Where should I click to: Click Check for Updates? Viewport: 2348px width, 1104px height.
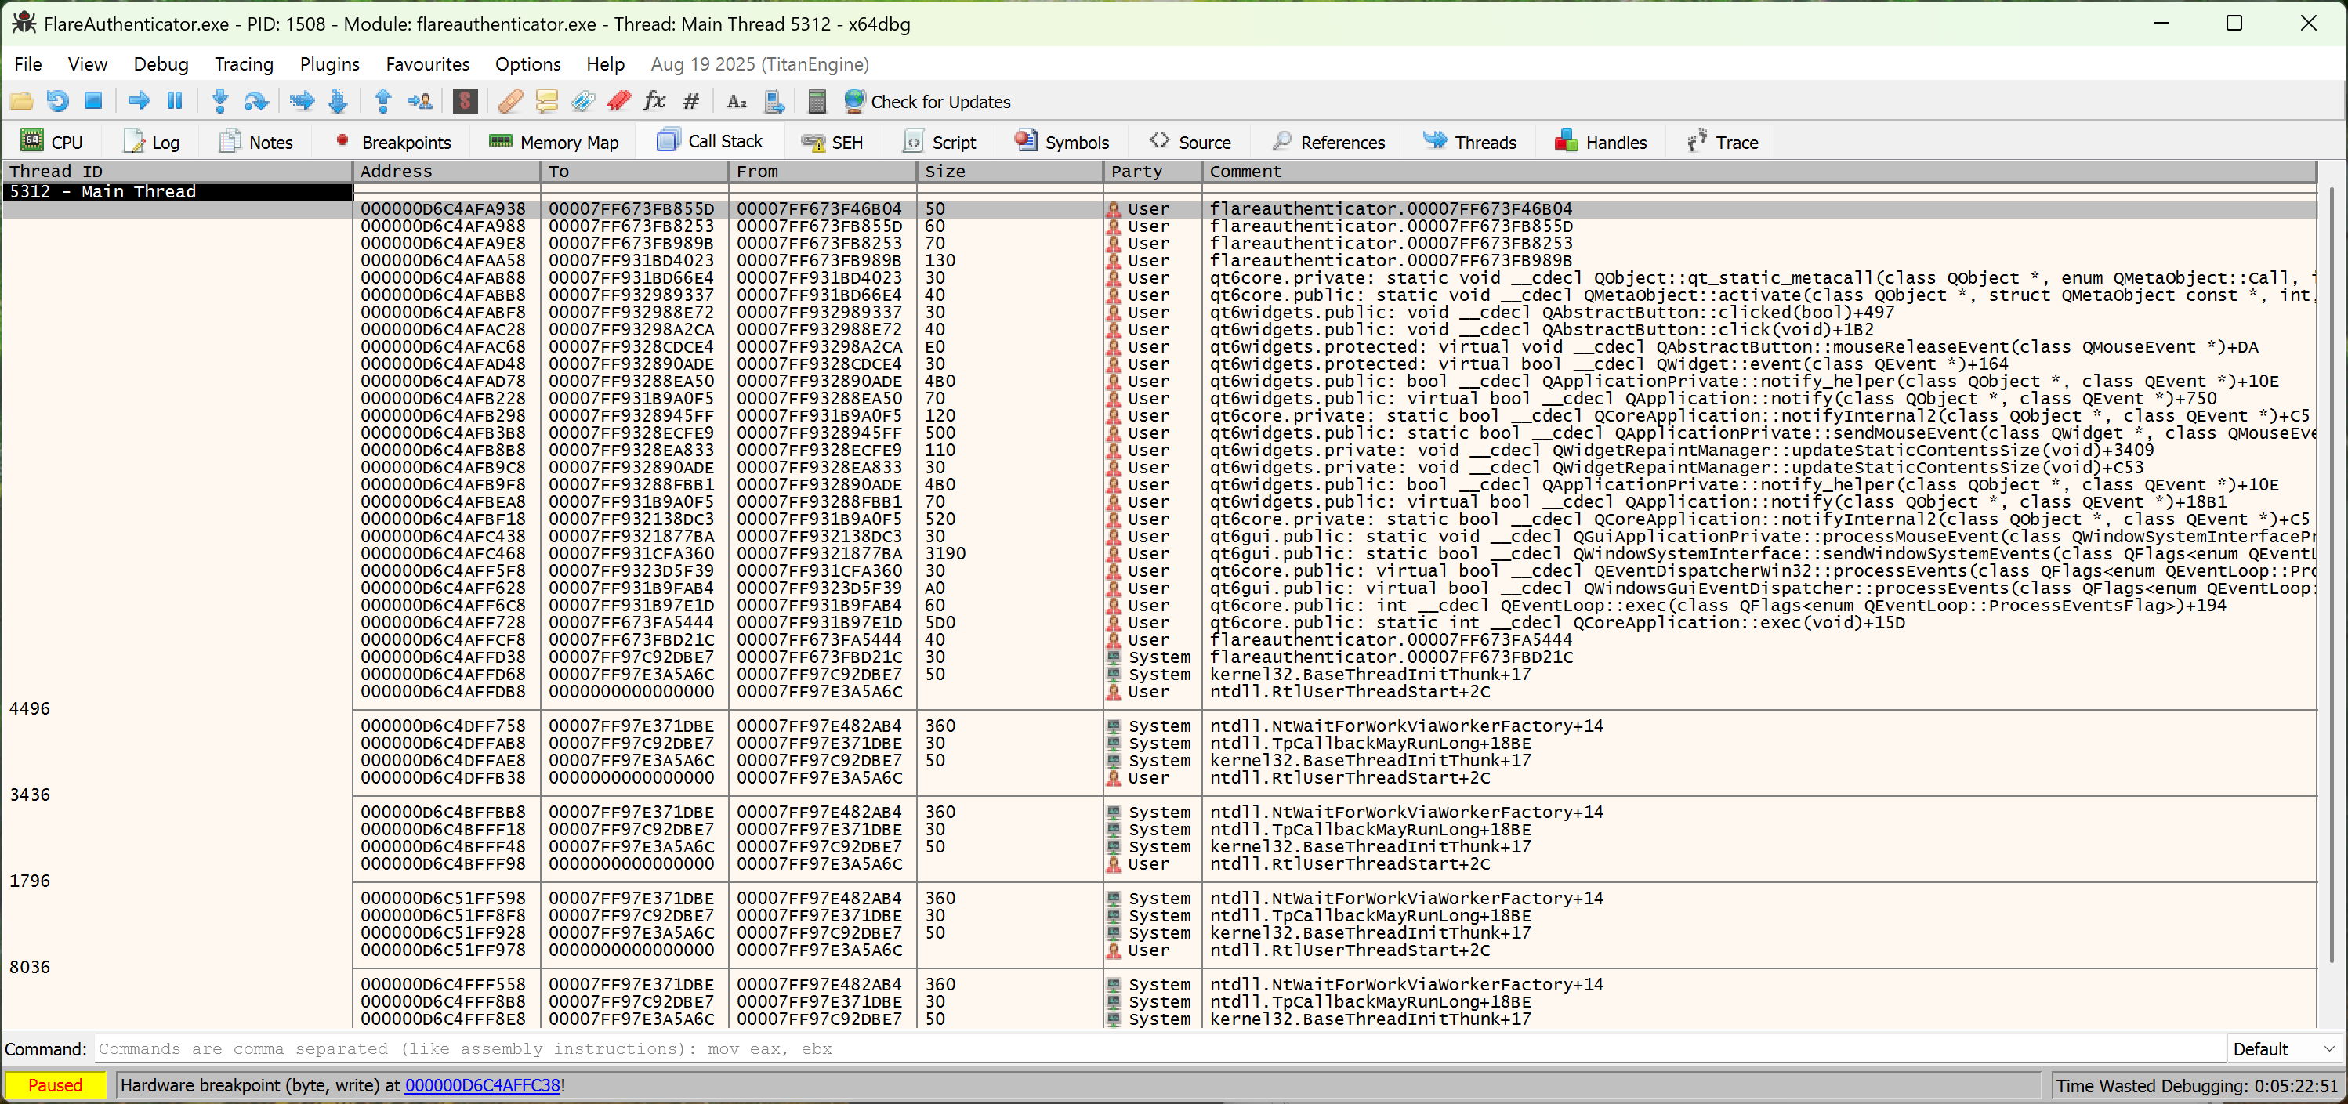[x=928, y=101]
